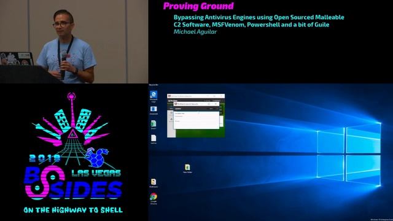Click the "Proving Ground" heading text
Screen dimensions: 393x221
(x=198, y=6)
